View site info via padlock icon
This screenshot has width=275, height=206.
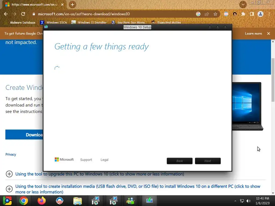click(34, 14)
